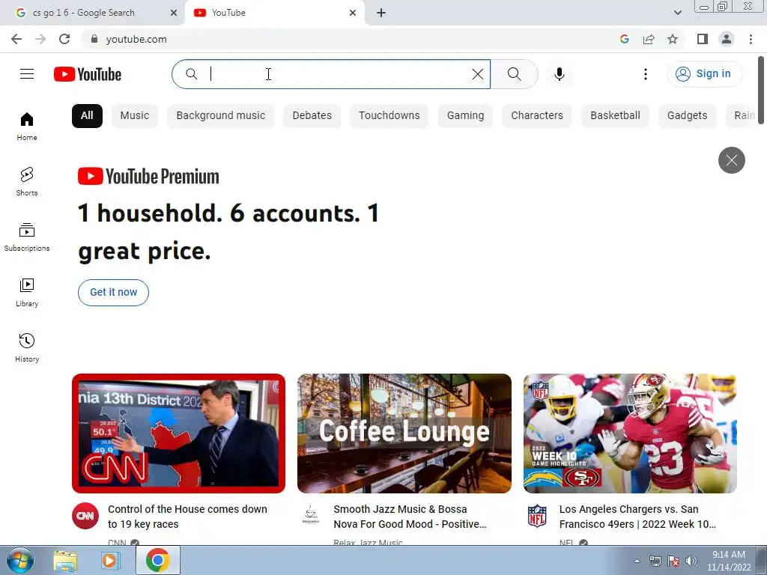Select the Basketball filter chip

(x=616, y=116)
